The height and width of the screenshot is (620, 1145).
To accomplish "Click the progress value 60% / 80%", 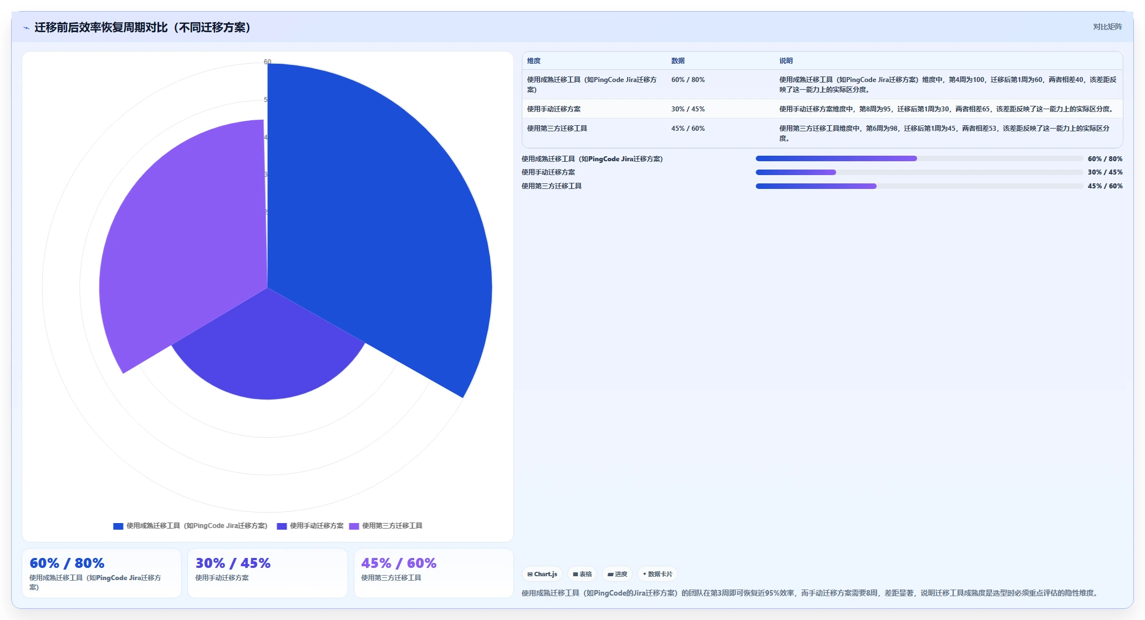I will [1105, 159].
